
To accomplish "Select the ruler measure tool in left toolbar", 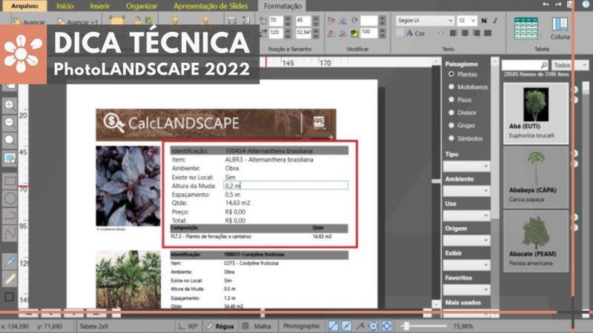I will tap(10, 279).
